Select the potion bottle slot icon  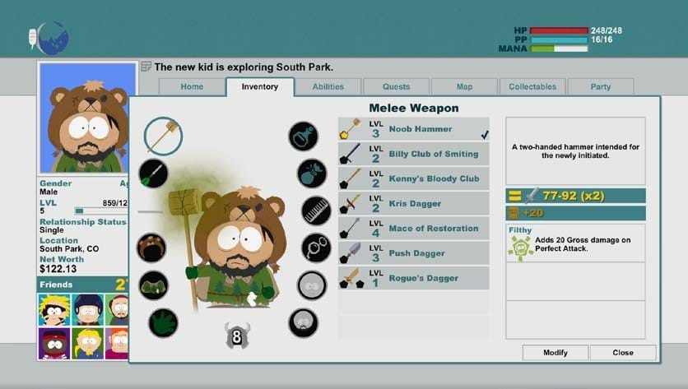303,136
